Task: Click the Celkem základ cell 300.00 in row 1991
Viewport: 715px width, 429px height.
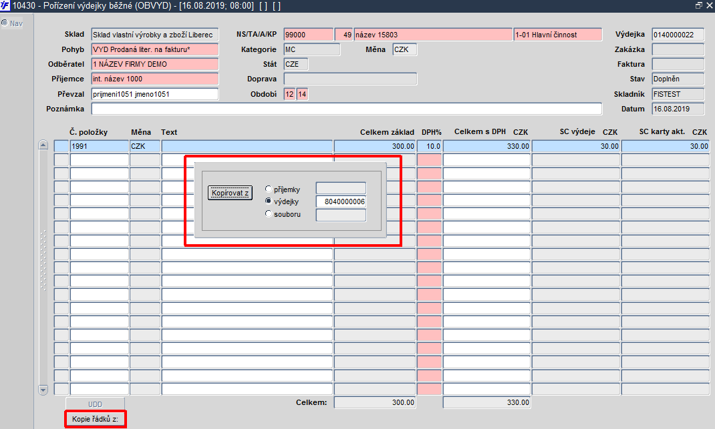Action: [x=375, y=146]
